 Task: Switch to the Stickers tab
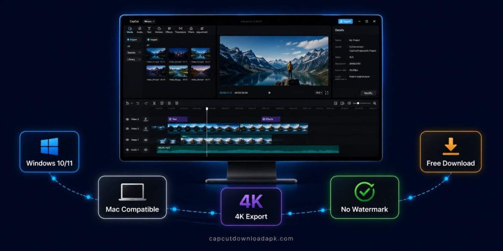(159, 30)
